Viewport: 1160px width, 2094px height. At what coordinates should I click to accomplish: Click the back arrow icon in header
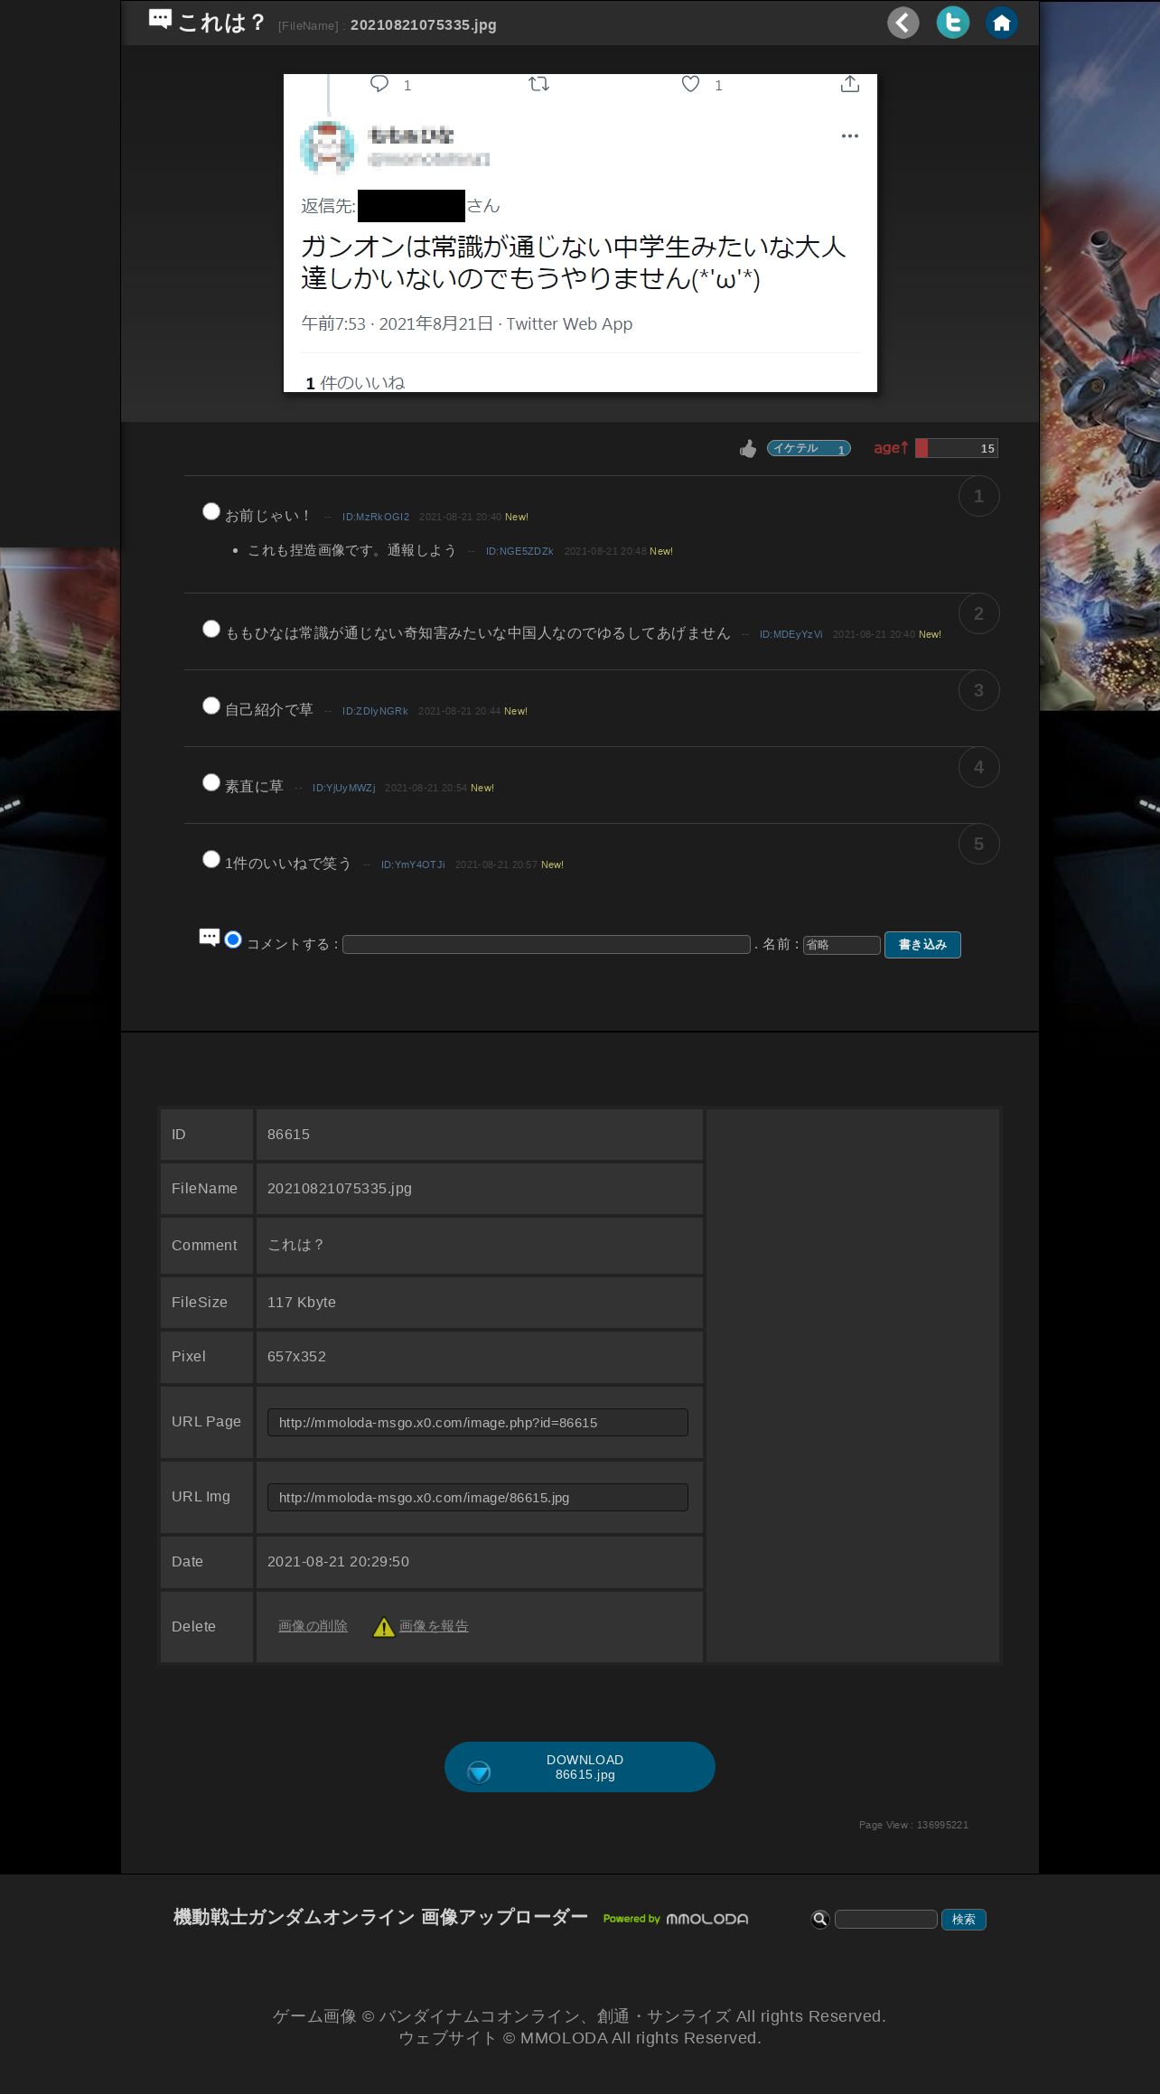coord(903,23)
